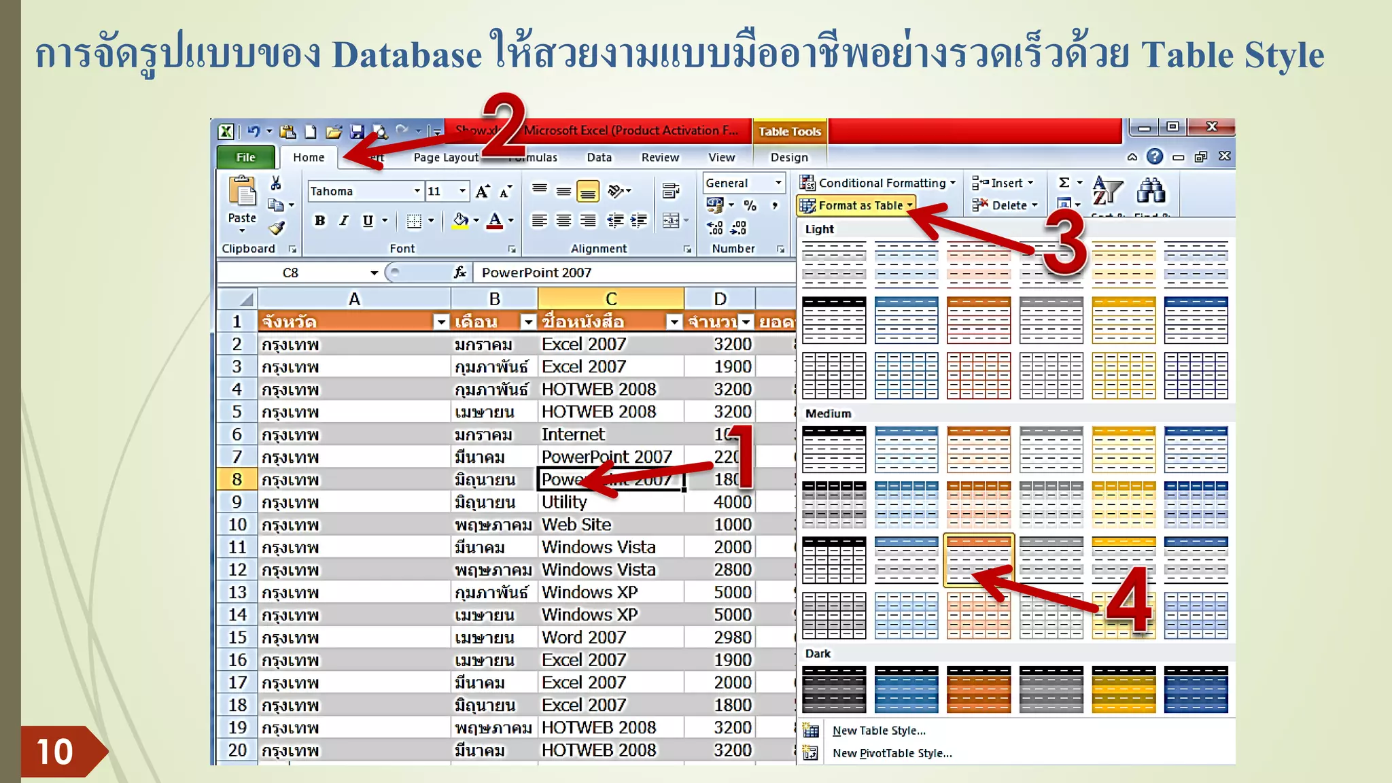Switch to the Data tab
The image size is (1392, 783).
click(x=599, y=157)
